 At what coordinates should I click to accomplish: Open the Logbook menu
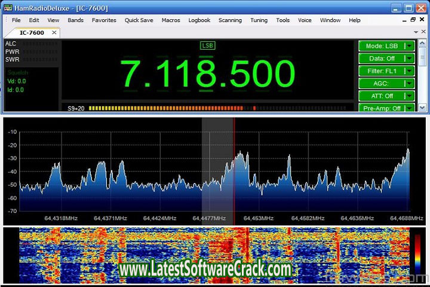(x=199, y=20)
